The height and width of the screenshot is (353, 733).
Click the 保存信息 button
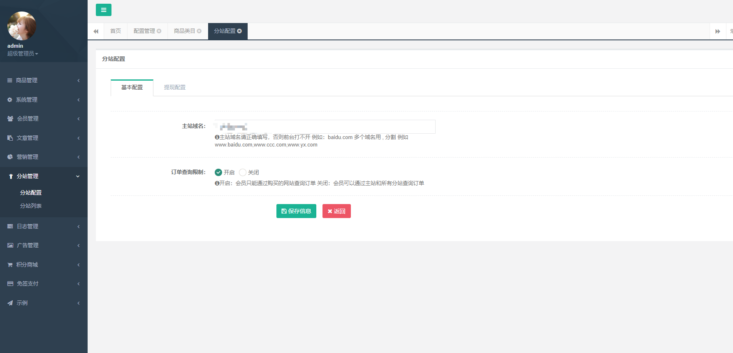click(x=296, y=211)
